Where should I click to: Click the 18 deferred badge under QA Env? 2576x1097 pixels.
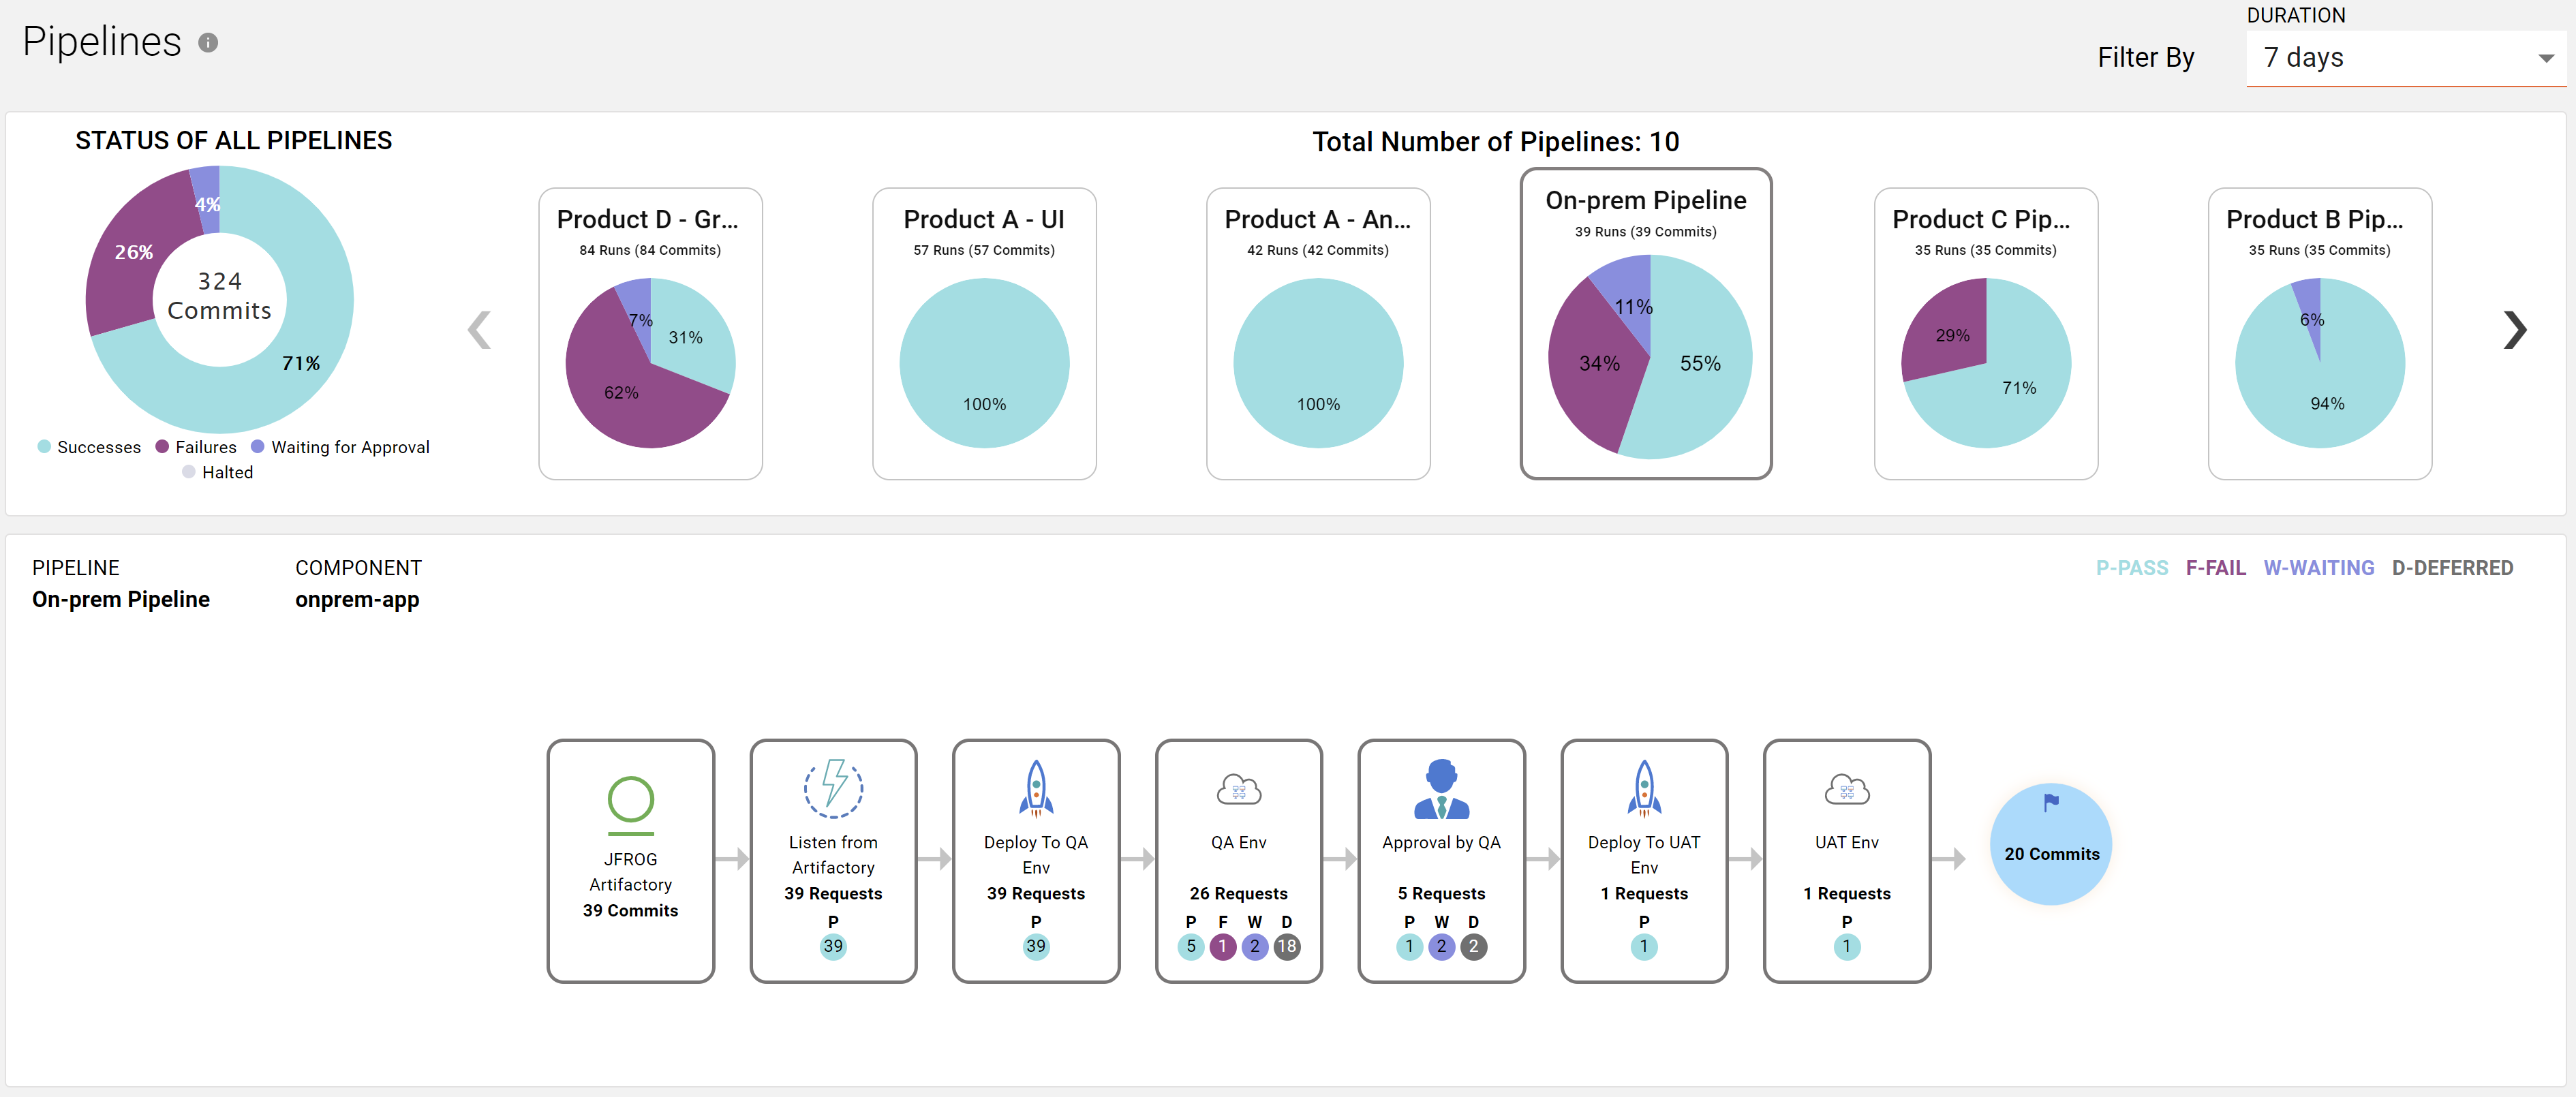pos(1287,946)
